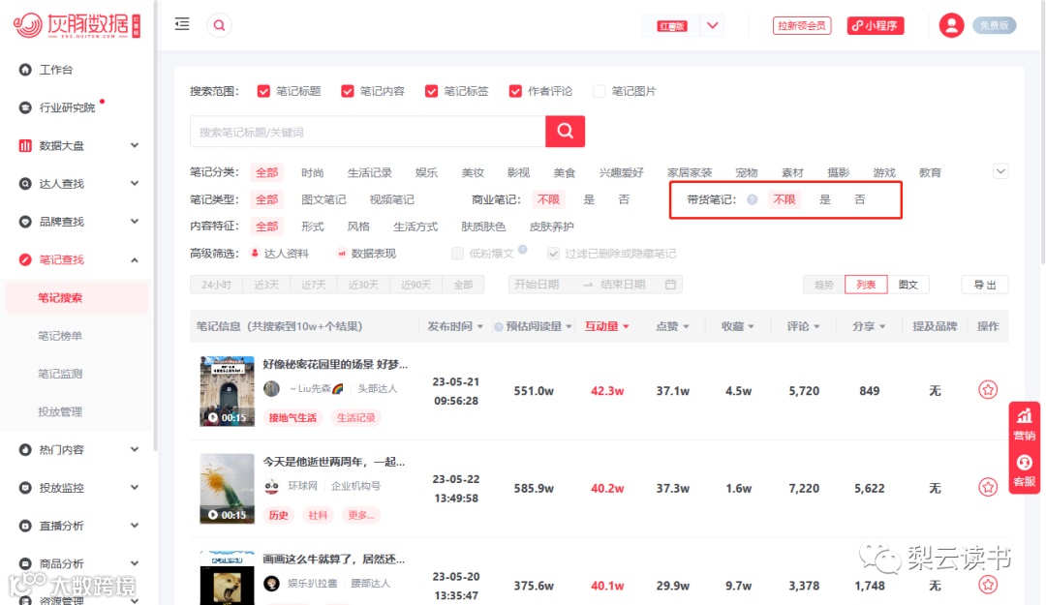Filter content feature by 生活方式
The height and width of the screenshot is (605, 1046).
pyautogui.click(x=415, y=227)
